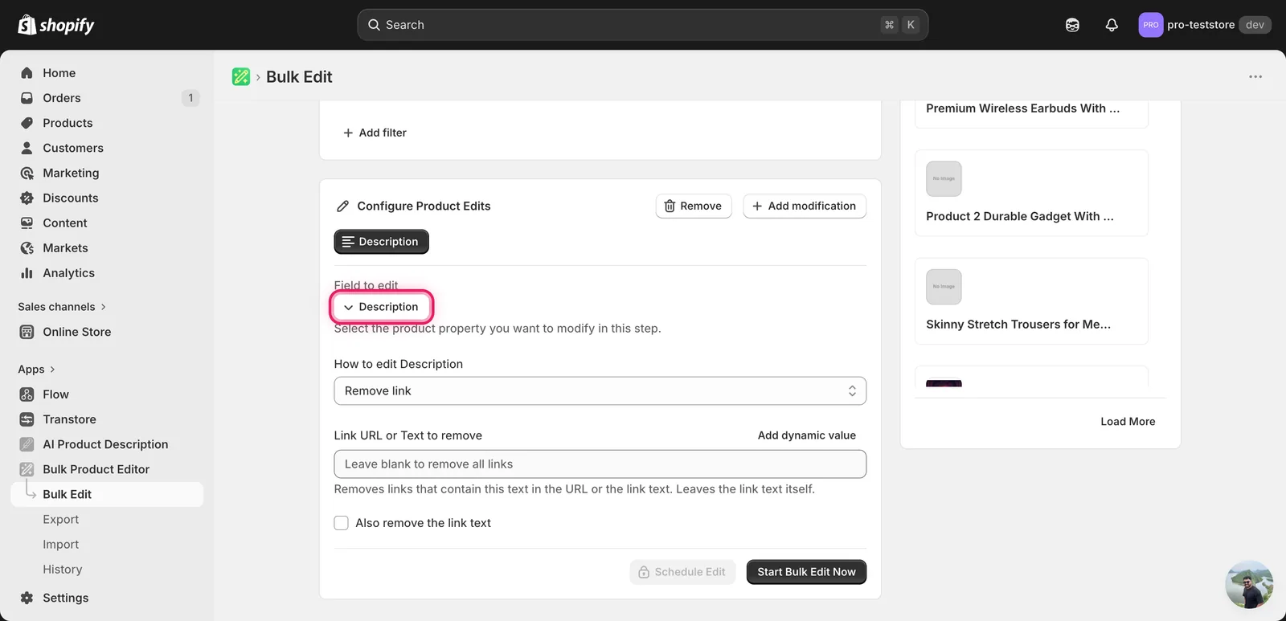Click the pencil icon beside Configure Product Edits
This screenshot has height=621, width=1286.
[x=343, y=206]
